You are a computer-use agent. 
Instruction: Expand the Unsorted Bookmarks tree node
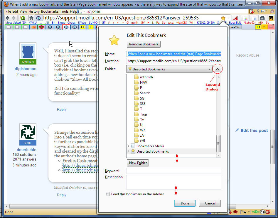(x=128, y=151)
